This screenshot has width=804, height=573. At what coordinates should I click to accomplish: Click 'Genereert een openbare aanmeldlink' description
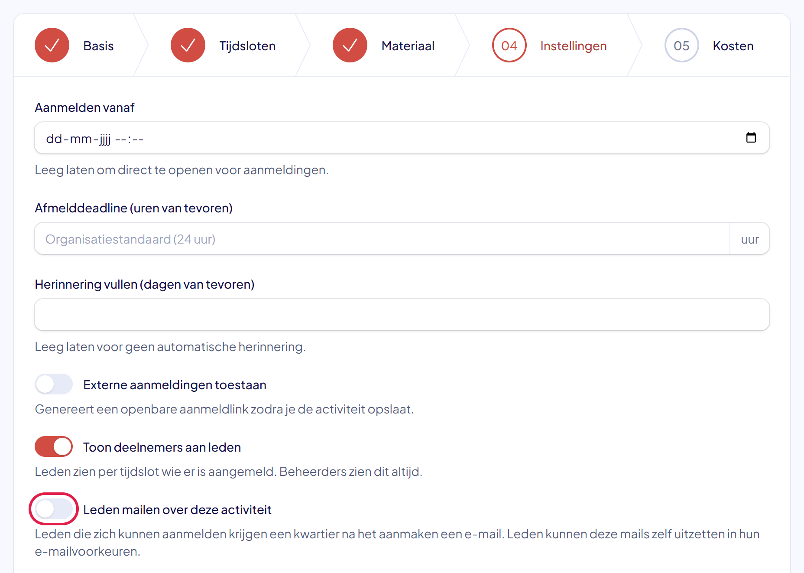[x=224, y=409]
